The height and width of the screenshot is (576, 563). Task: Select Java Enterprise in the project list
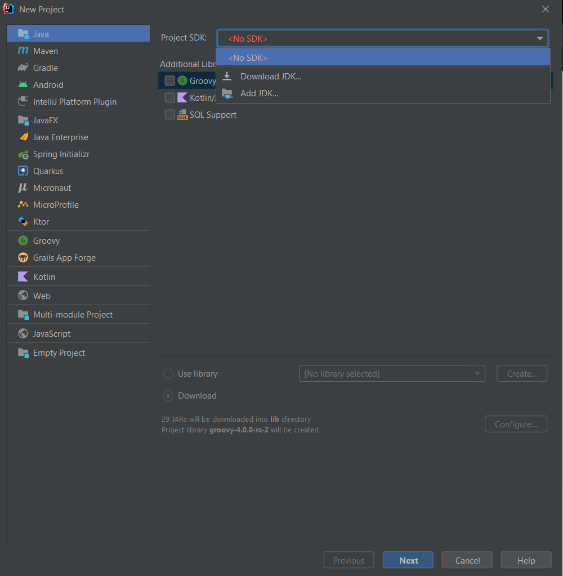(78, 137)
